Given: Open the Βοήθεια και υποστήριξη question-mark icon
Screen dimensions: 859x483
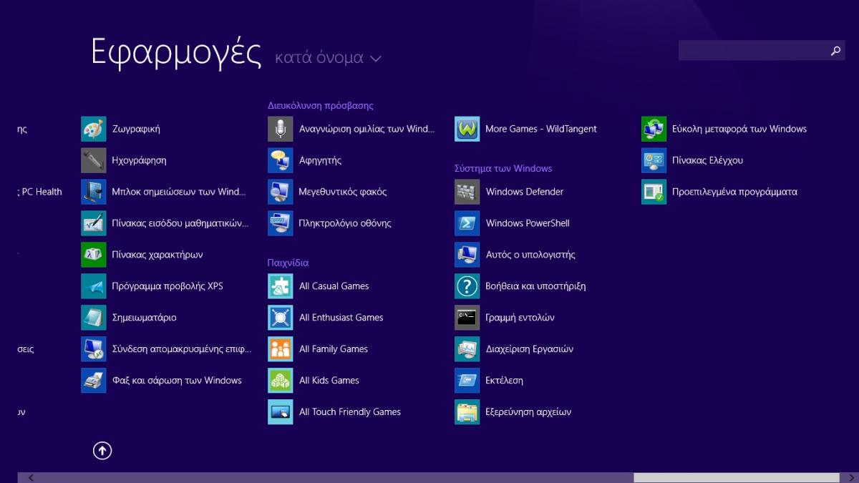Looking at the screenshot, I should (x=467, y=286).
